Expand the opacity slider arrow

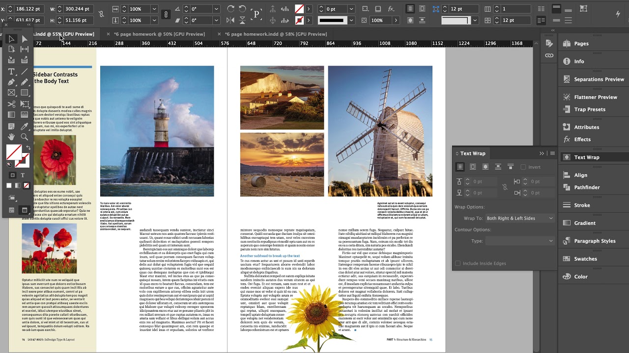[x=396, y=20]
